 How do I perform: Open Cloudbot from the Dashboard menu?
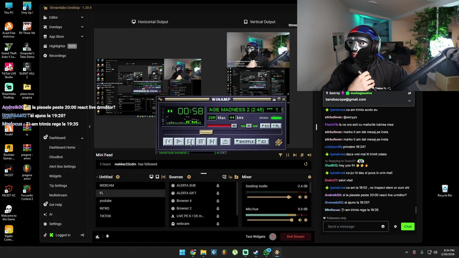(x=56, y=157)
